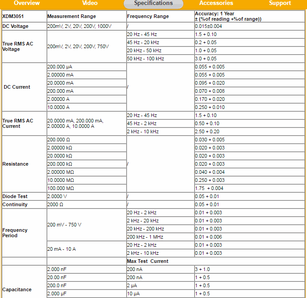The image size is (307, 298).
Task: Click the Capacitance row label
Action: point(17,289)
